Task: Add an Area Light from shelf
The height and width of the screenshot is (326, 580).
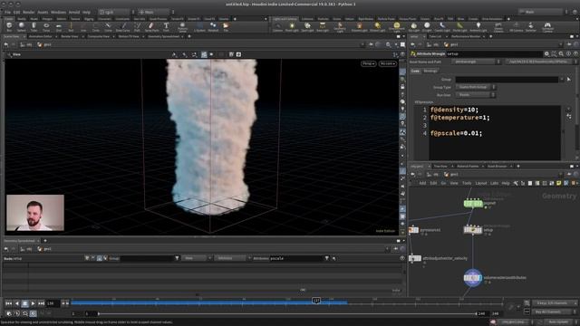Action: tap(323, 26)
